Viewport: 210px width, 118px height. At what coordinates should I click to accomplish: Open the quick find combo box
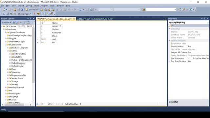tap(175, 10)
